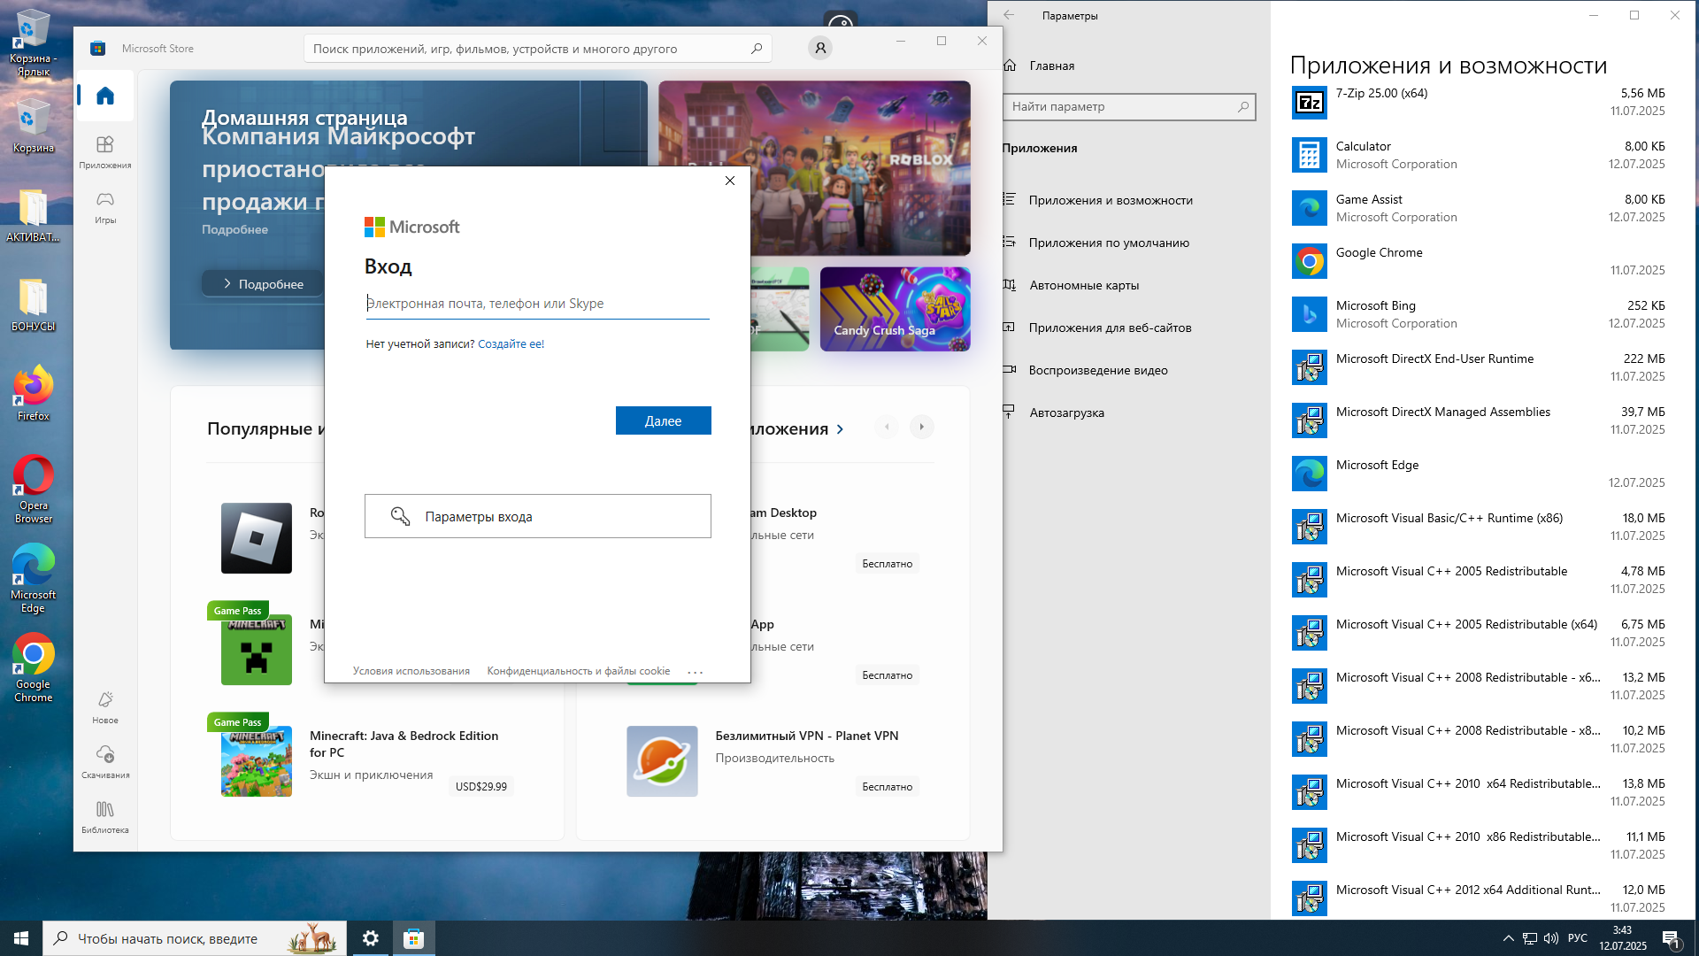1699x956 pixels.
Task: Open Minecraft Creeper app icon
Action: 257,650
